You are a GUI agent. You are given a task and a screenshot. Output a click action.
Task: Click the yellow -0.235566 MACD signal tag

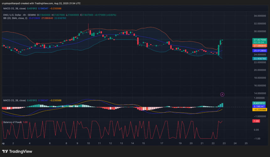tap(259, 109)
